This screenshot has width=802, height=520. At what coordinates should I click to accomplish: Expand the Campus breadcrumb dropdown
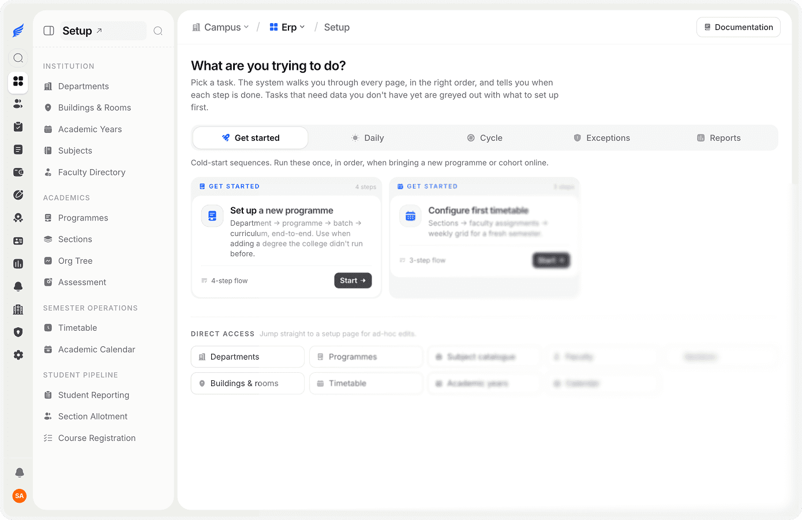pyautogui.click(x=220, y=27)
